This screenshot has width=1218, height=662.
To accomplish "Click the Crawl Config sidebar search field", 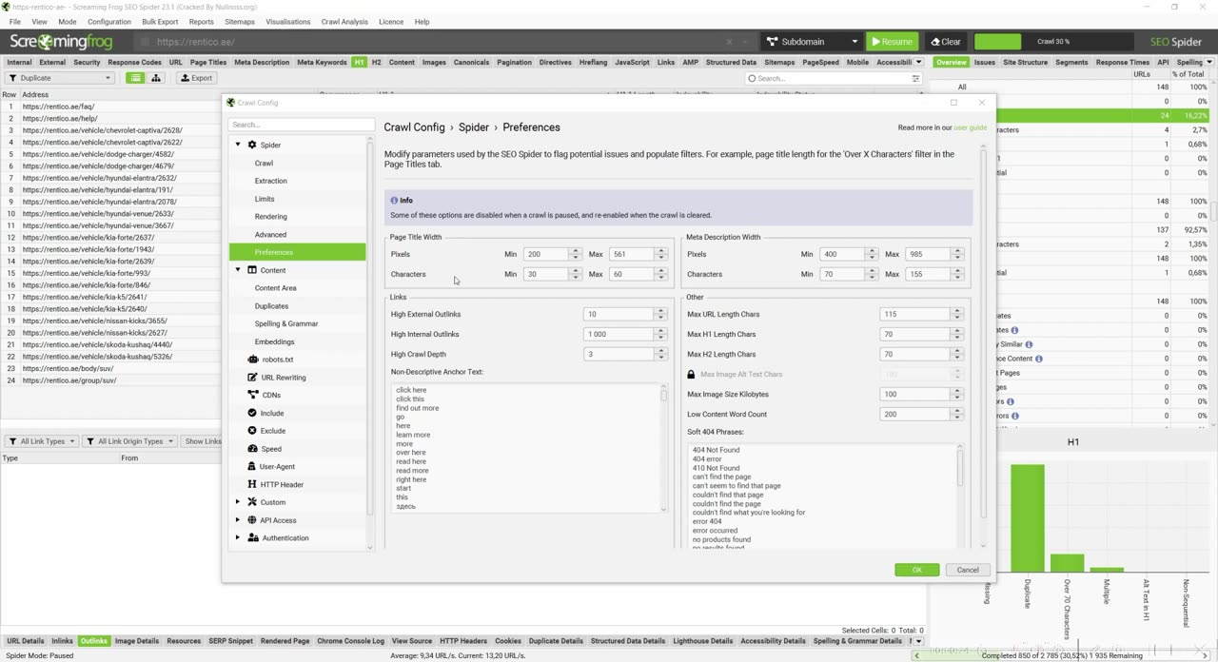I will [x=301, y=125].
